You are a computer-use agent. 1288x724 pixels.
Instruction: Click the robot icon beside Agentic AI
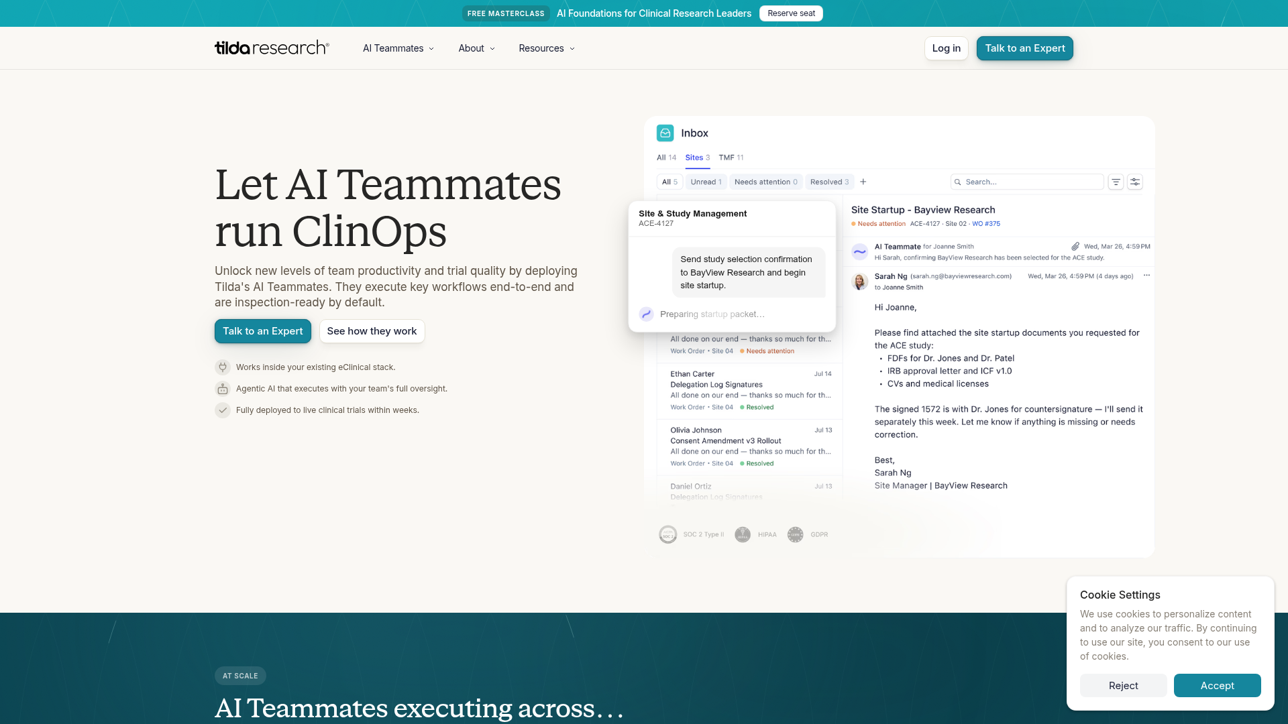[x=223, y=389]
